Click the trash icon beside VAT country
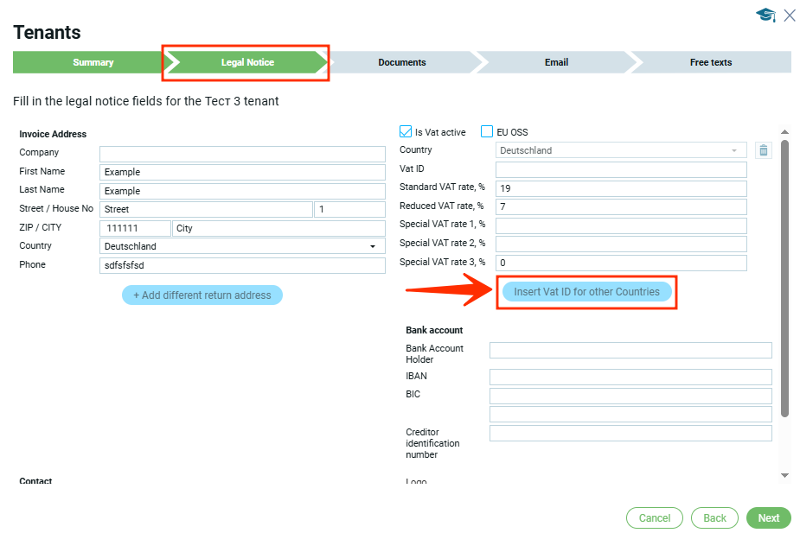This screenshot has width=800, height=533. click(763, 150)
